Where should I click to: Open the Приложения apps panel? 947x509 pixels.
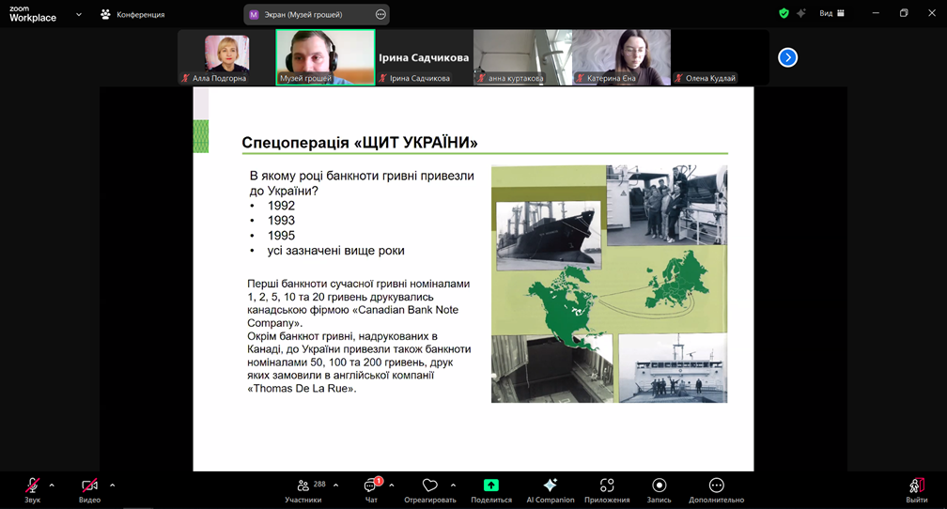point(607,489)
